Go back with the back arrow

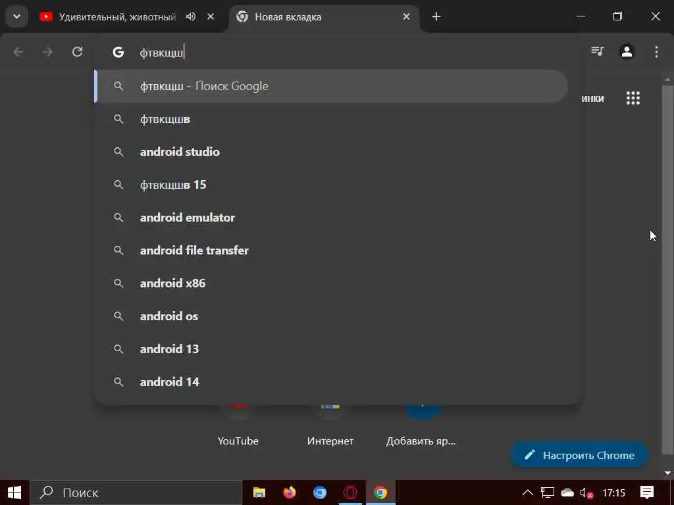click(x=18, y=52)
